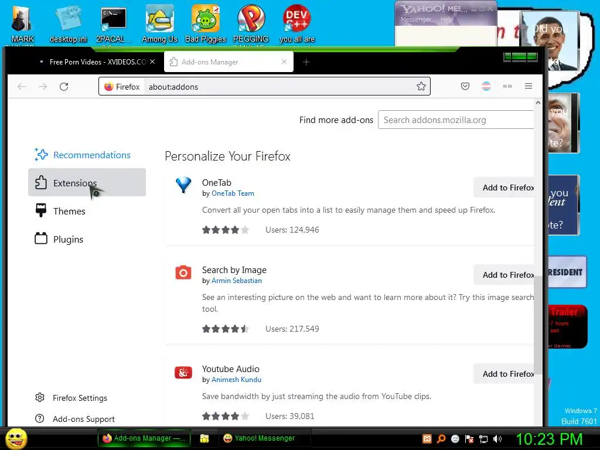Click the Youtube Audio star rating
Screen dimensions: 600x450
tap(226, 416)
